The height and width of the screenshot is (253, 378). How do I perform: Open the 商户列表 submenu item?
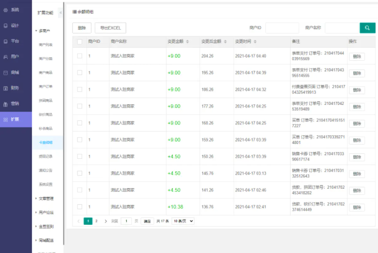(x=46, y=45)
